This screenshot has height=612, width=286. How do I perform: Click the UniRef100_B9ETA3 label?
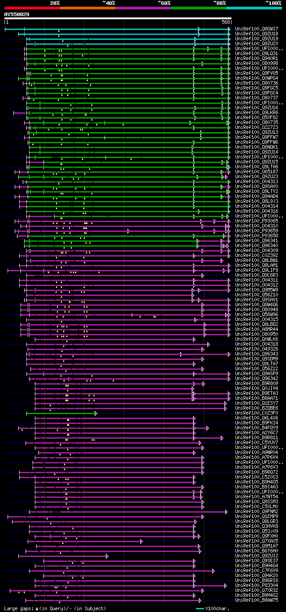257,393
